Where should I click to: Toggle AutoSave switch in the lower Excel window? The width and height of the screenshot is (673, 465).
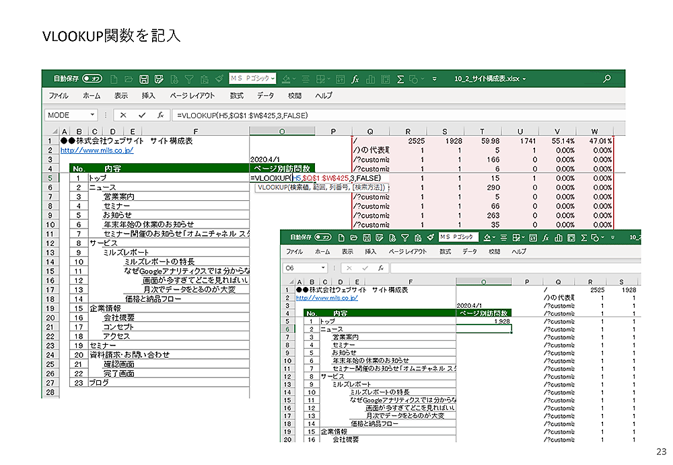pos(324,237)
